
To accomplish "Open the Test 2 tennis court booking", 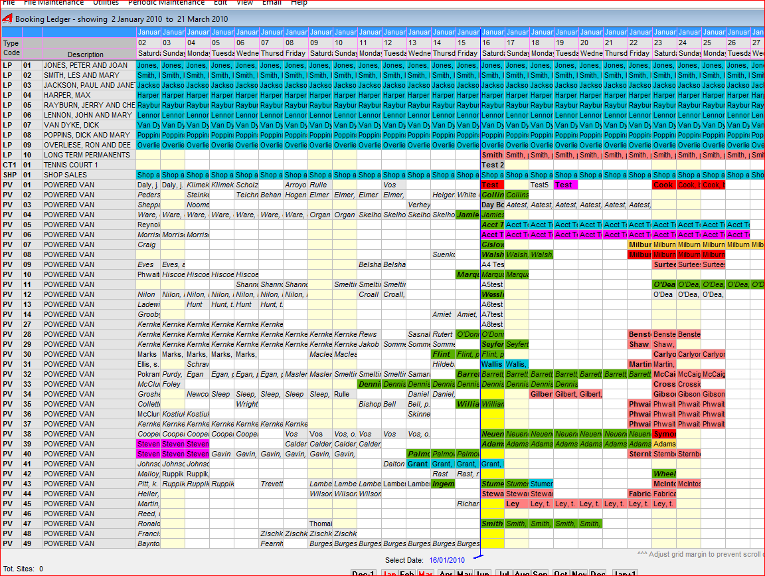I will coord(492,165).
